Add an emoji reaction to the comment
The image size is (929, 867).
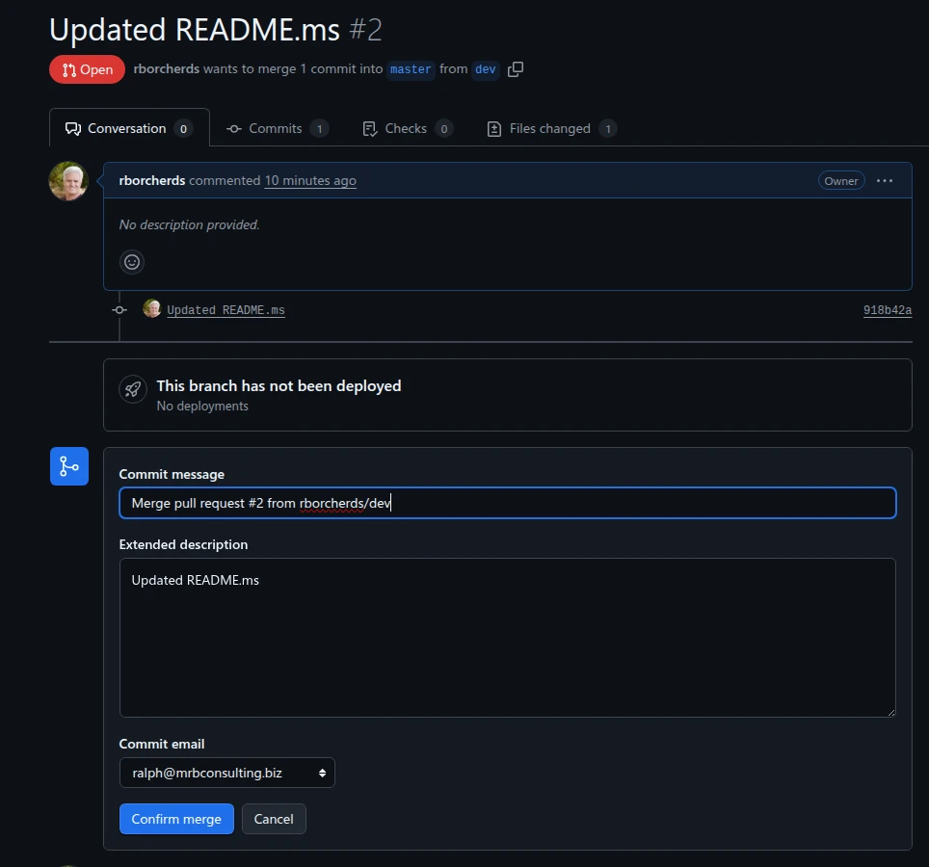pyautogui.click(x=132, y=262)
